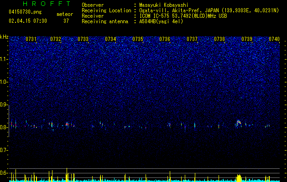The width and height of the screenshot is (287, 182).
Task: Click the 0736 time marker
Action: pyautogui.click(x=165, y=39)
